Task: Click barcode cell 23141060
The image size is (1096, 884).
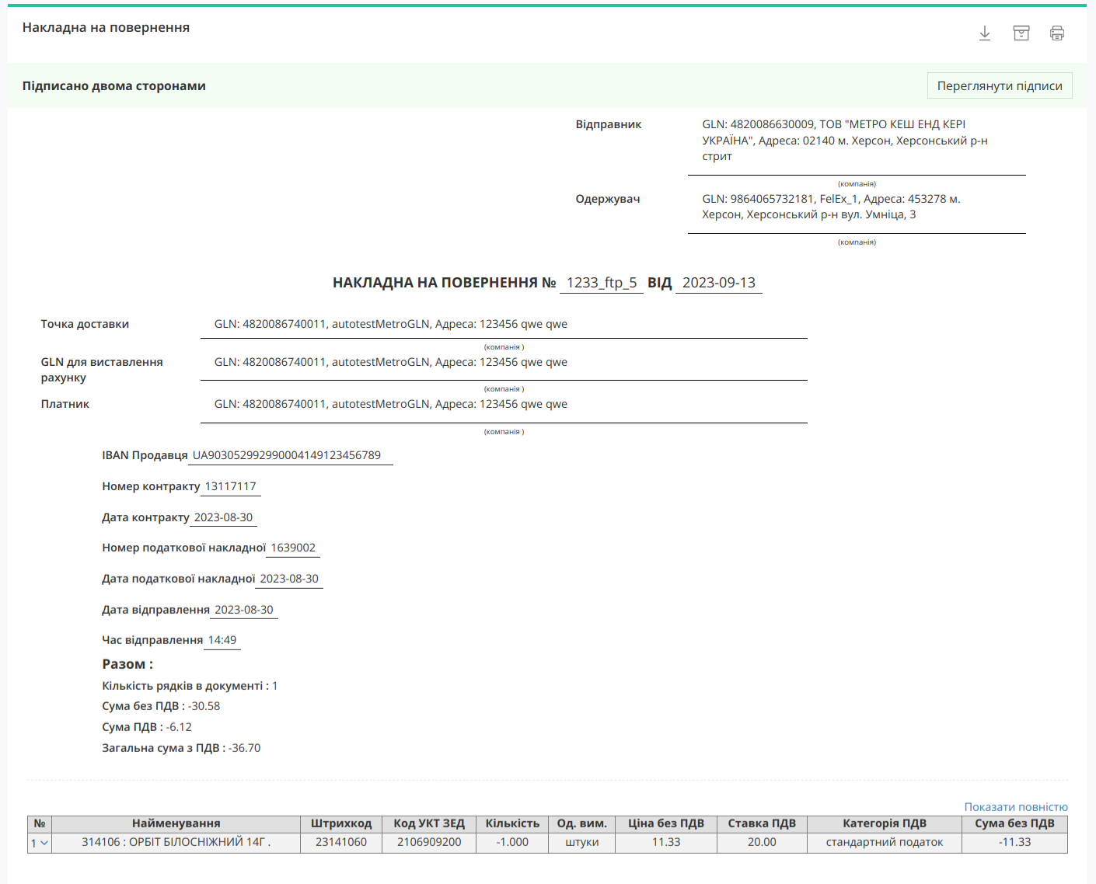Action: click(x=341, y=842)
